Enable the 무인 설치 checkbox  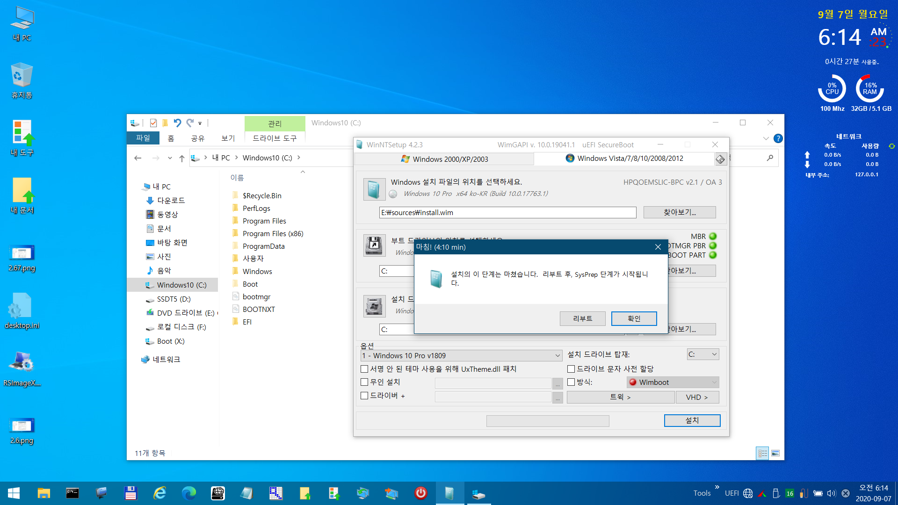tap(364, 382)
